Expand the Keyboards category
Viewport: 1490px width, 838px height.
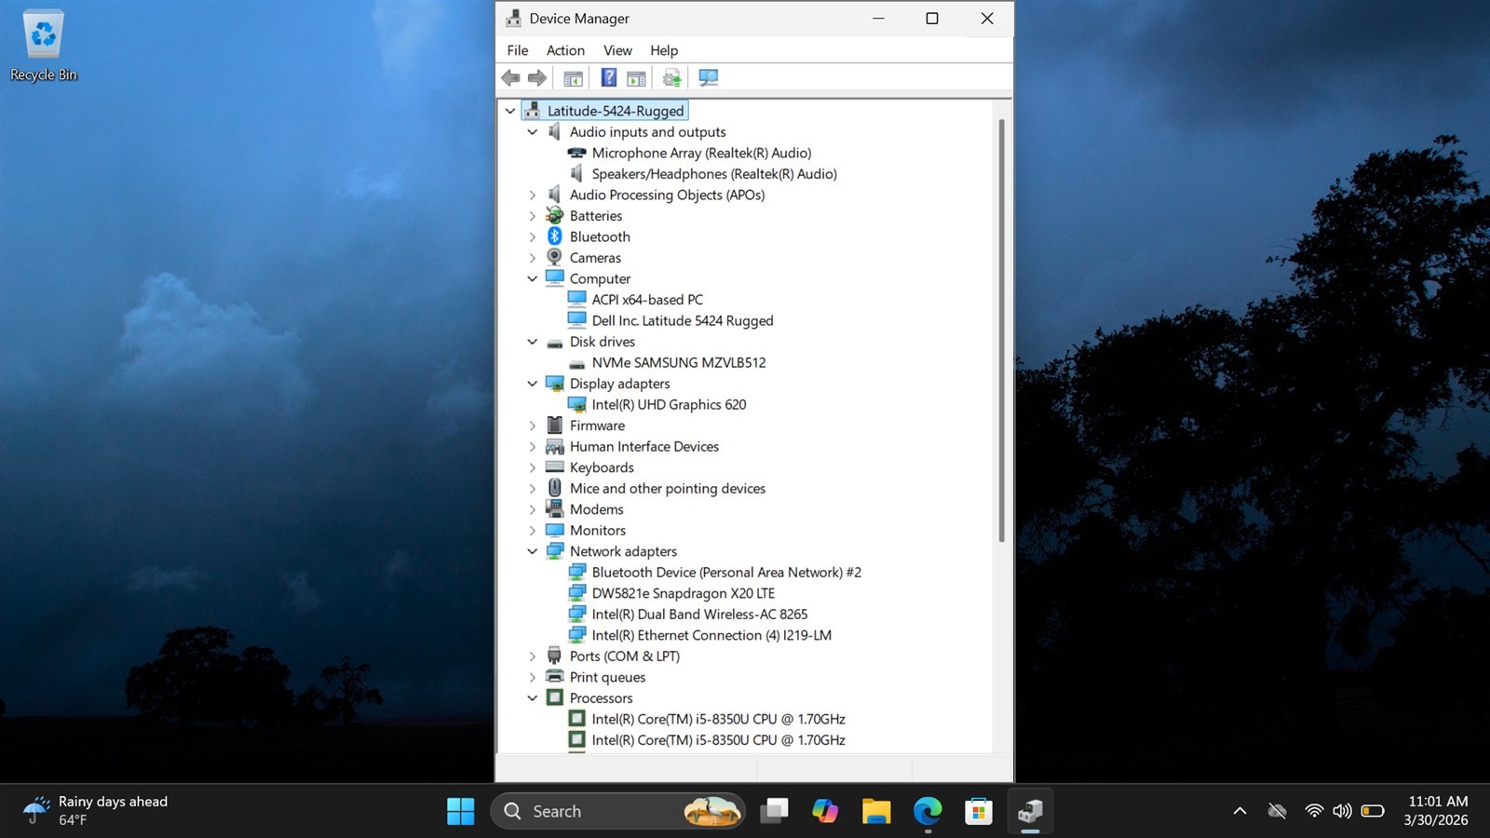(x=533, y=467)
